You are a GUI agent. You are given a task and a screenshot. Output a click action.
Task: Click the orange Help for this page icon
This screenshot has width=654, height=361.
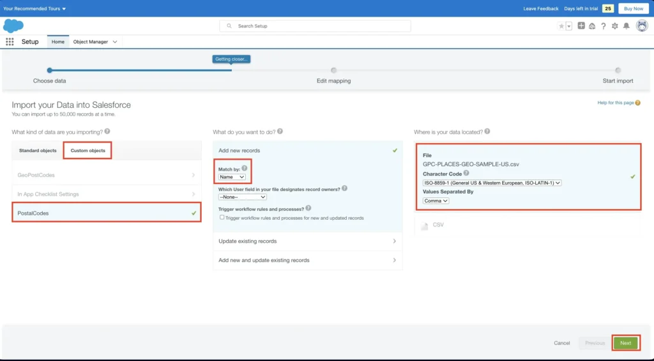[638, 103]
